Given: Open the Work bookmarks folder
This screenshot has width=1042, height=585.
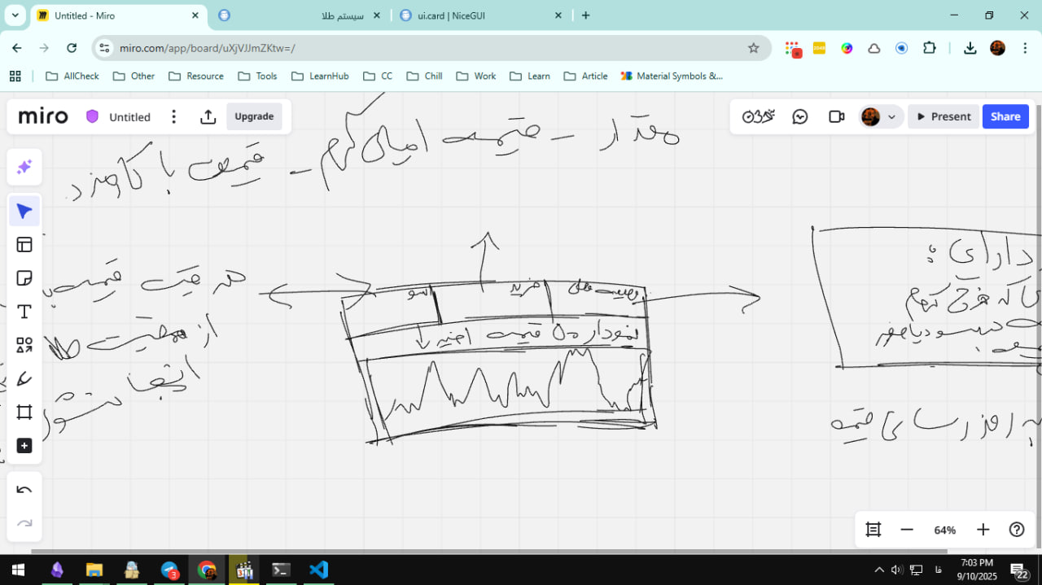Looking at the screenshot, I should point(476,76).
